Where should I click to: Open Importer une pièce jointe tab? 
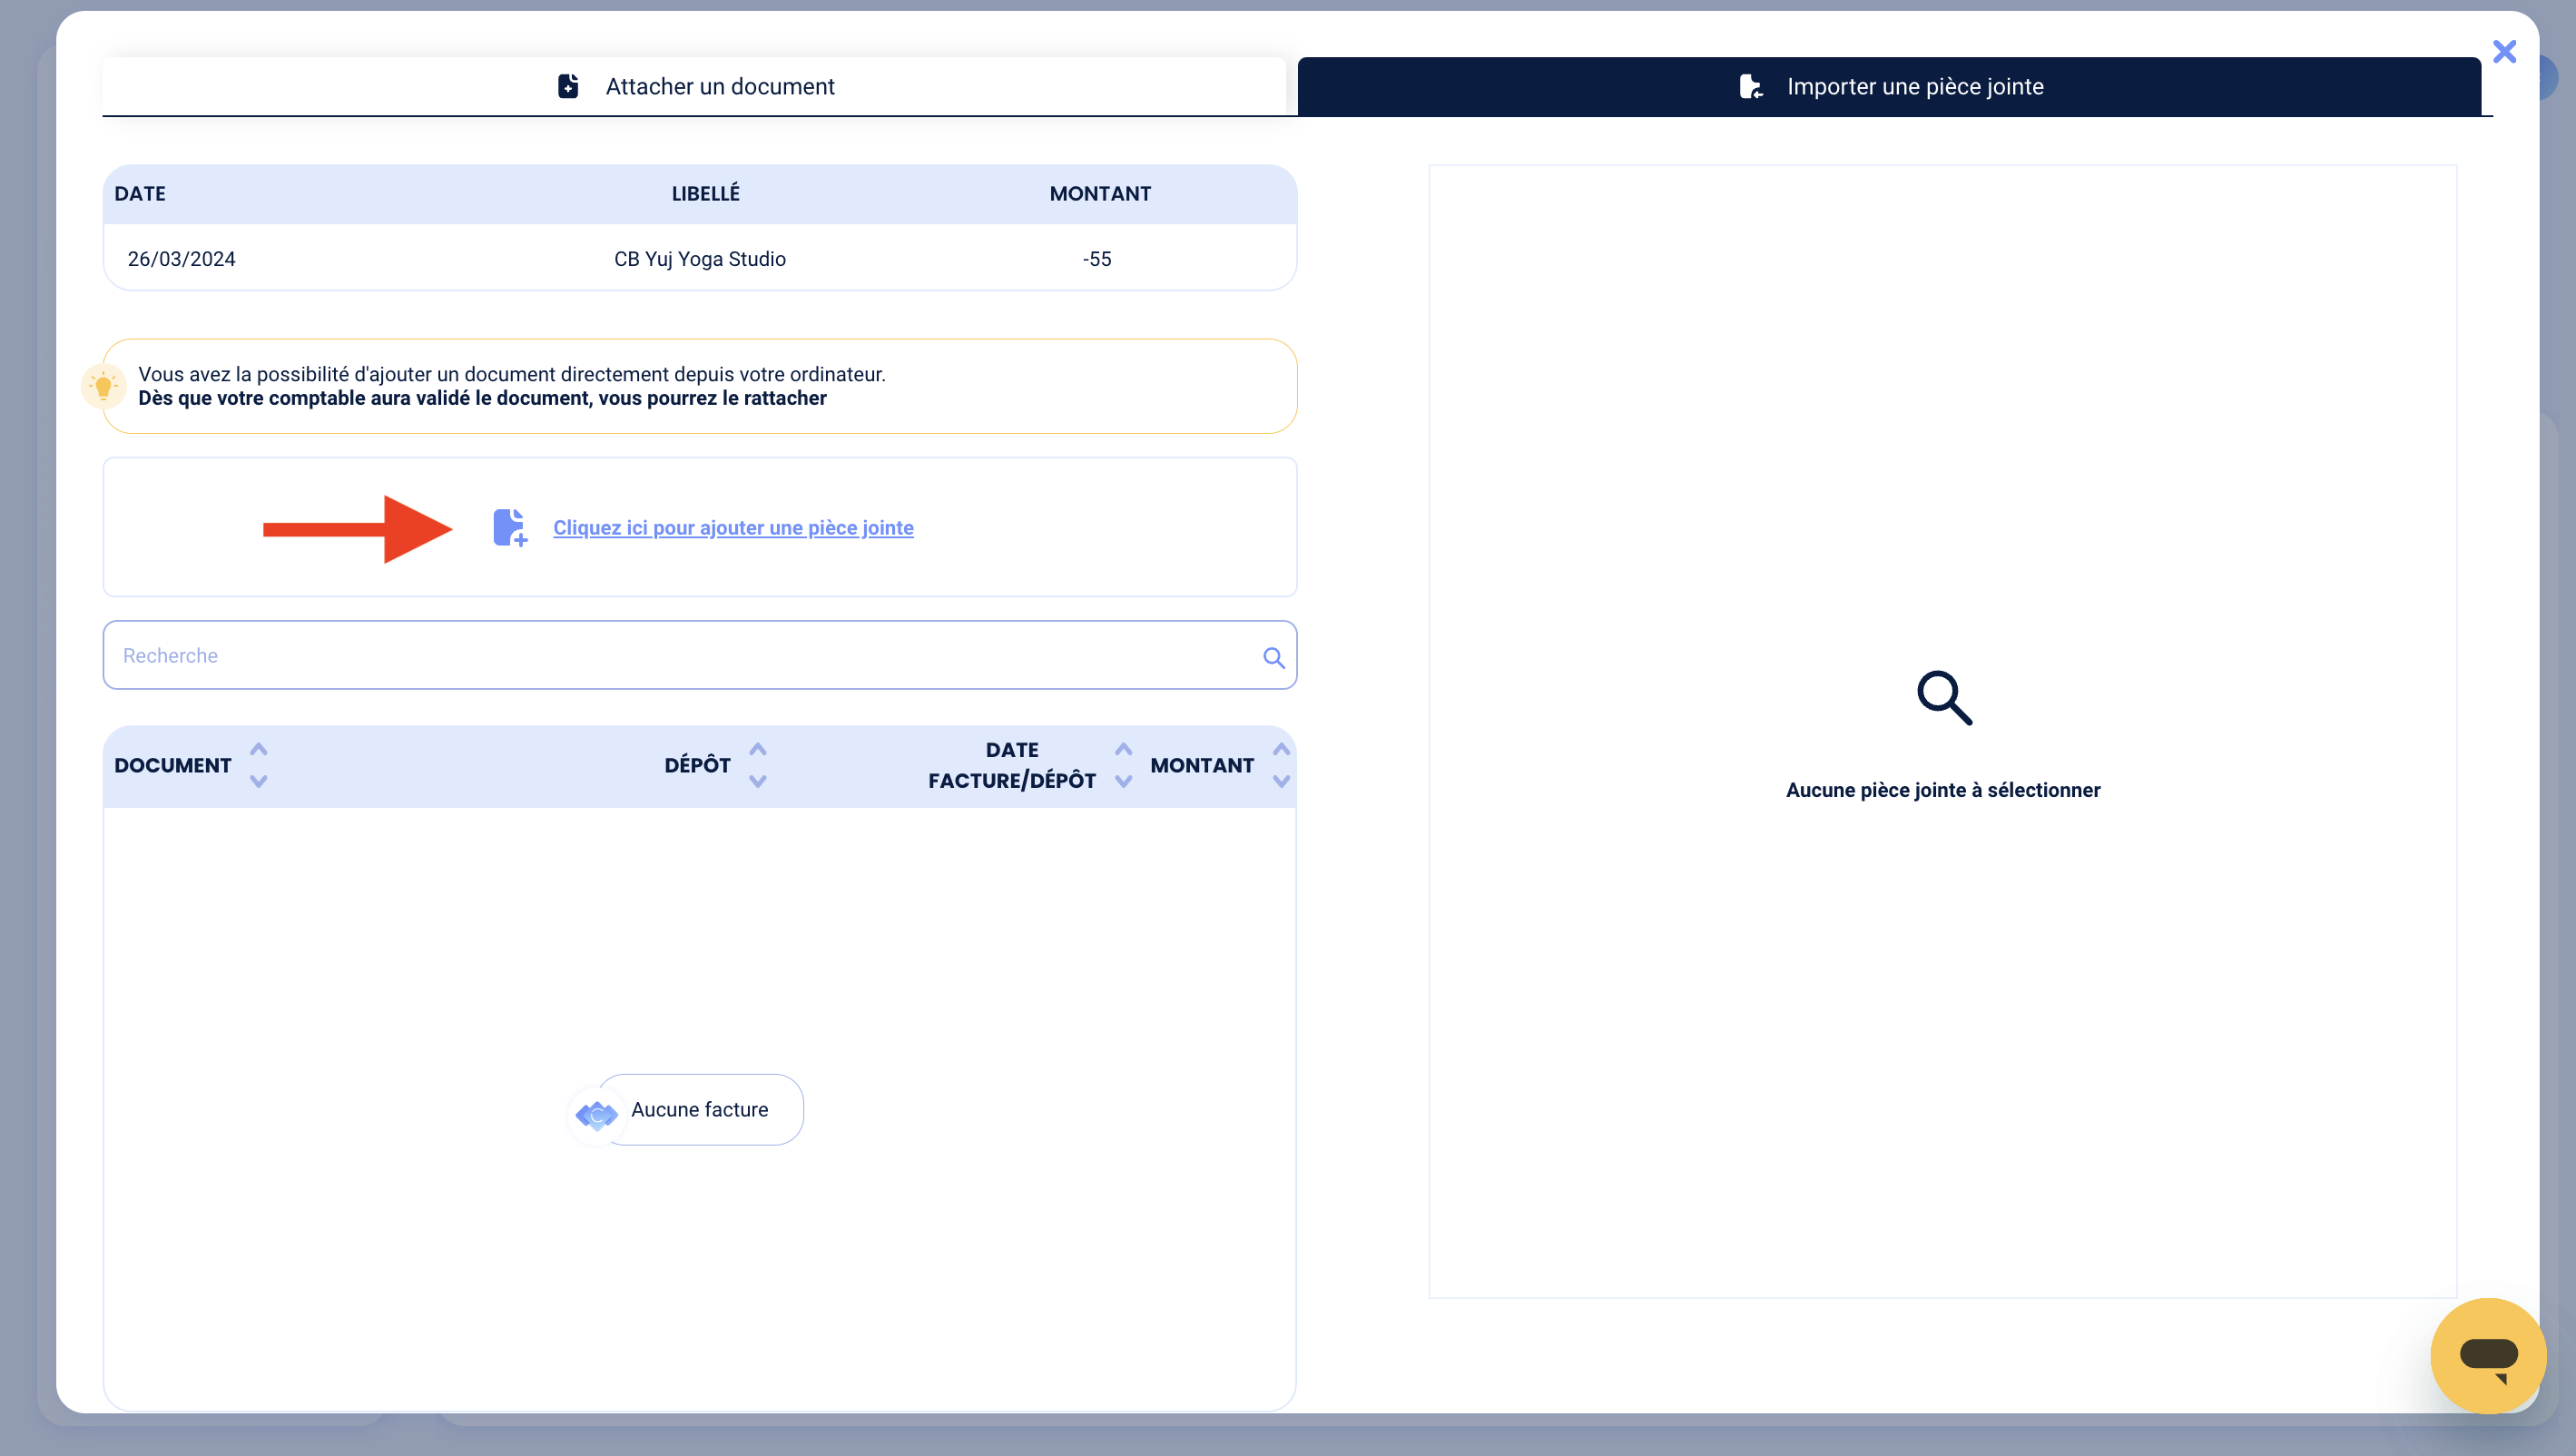pos(1889,86)
